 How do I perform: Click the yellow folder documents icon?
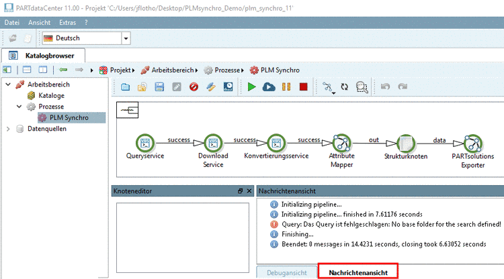click(142, 87)
